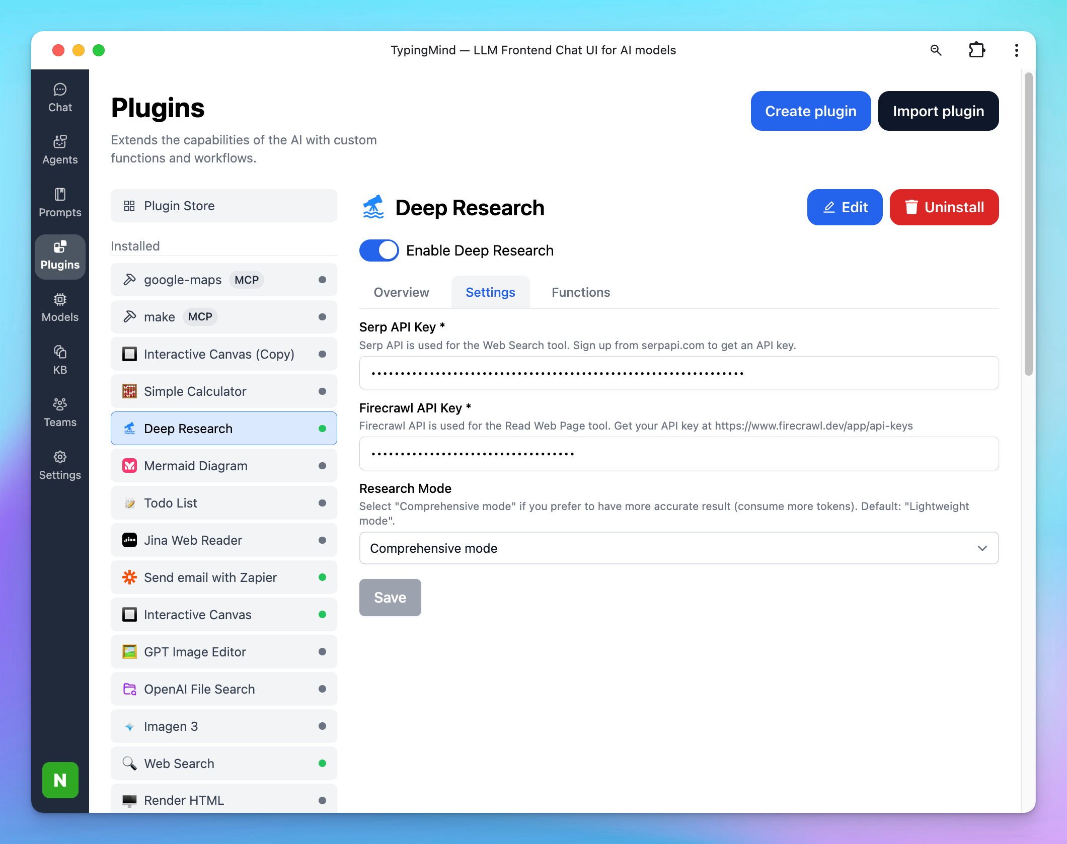Open the three-dot browser menu
1067x844 pixels.
click(x=1016, y=50)
